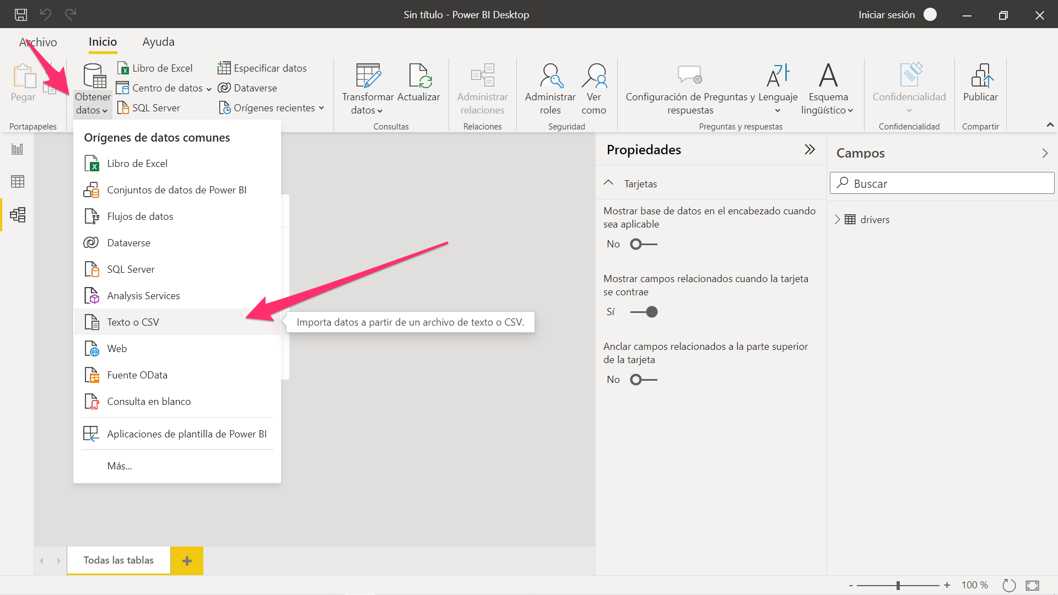Open Configuración de Preguntas y respuestas
Image resolution: width=1058 pixels, height=595 pixels.
click(x=690, y=88)
